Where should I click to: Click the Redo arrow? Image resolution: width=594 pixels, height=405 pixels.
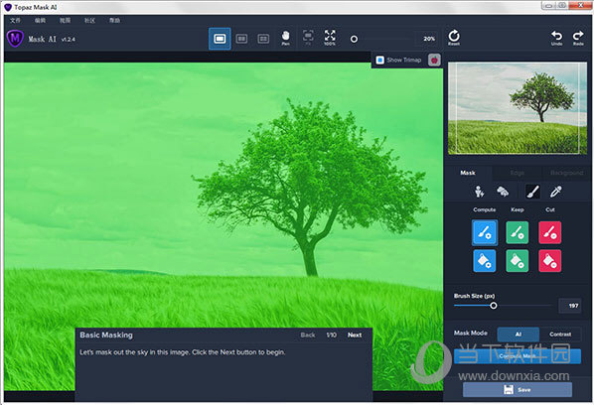point(578,38)
